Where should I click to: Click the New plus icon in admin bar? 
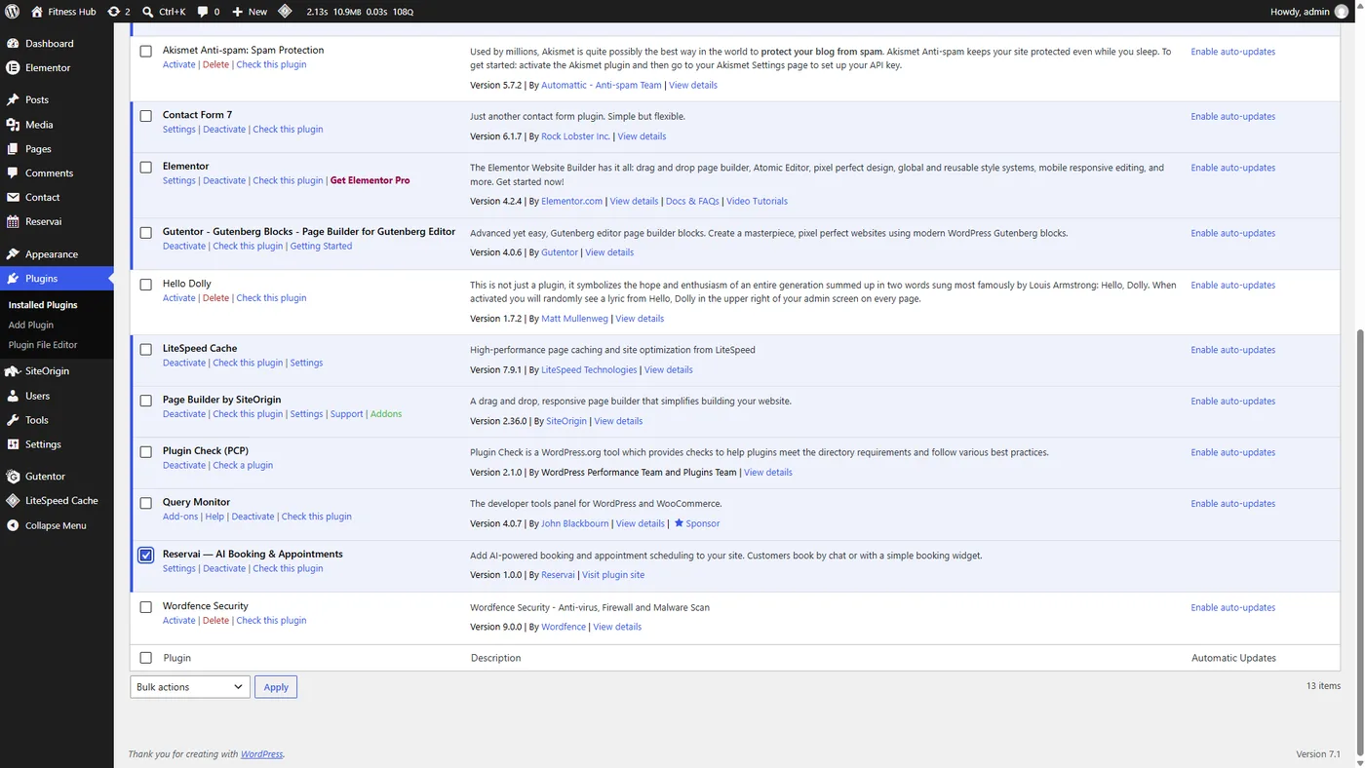238,12
